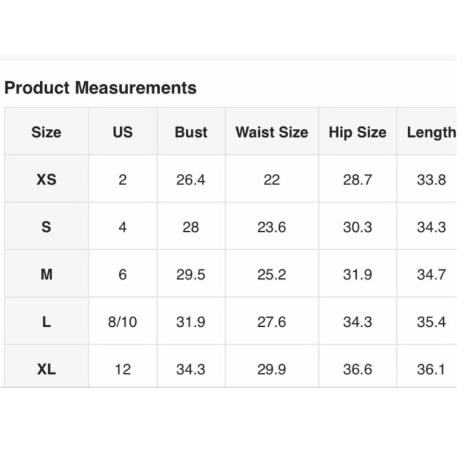This screenshot has height=468, width=468.
Task: Click the L length value 35.4
Action: pyautogui.click(x=431, y=322)
